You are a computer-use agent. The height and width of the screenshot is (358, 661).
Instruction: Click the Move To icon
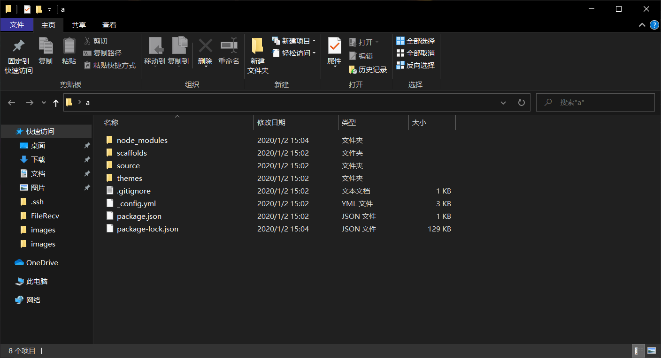(154, 46)
